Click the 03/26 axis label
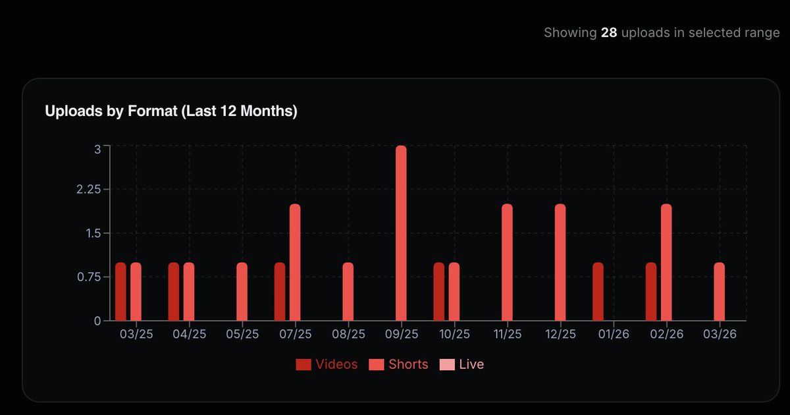The width and height of the screenshot is (790, 415). pyautogui.click(x=720, y=334)
